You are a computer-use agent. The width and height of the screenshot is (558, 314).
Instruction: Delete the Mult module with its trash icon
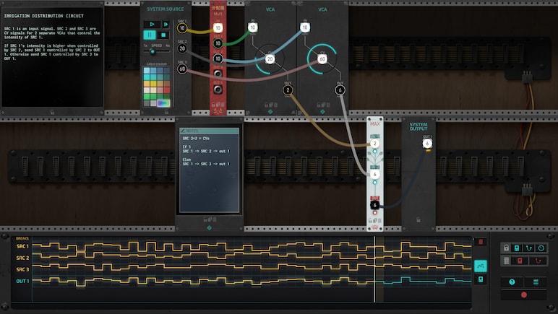(223, 105)
